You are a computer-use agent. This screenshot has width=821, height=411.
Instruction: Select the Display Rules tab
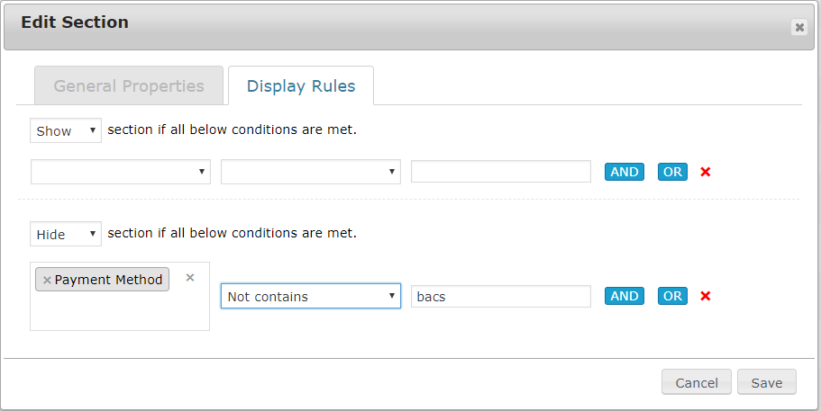(x=301, y=86)
